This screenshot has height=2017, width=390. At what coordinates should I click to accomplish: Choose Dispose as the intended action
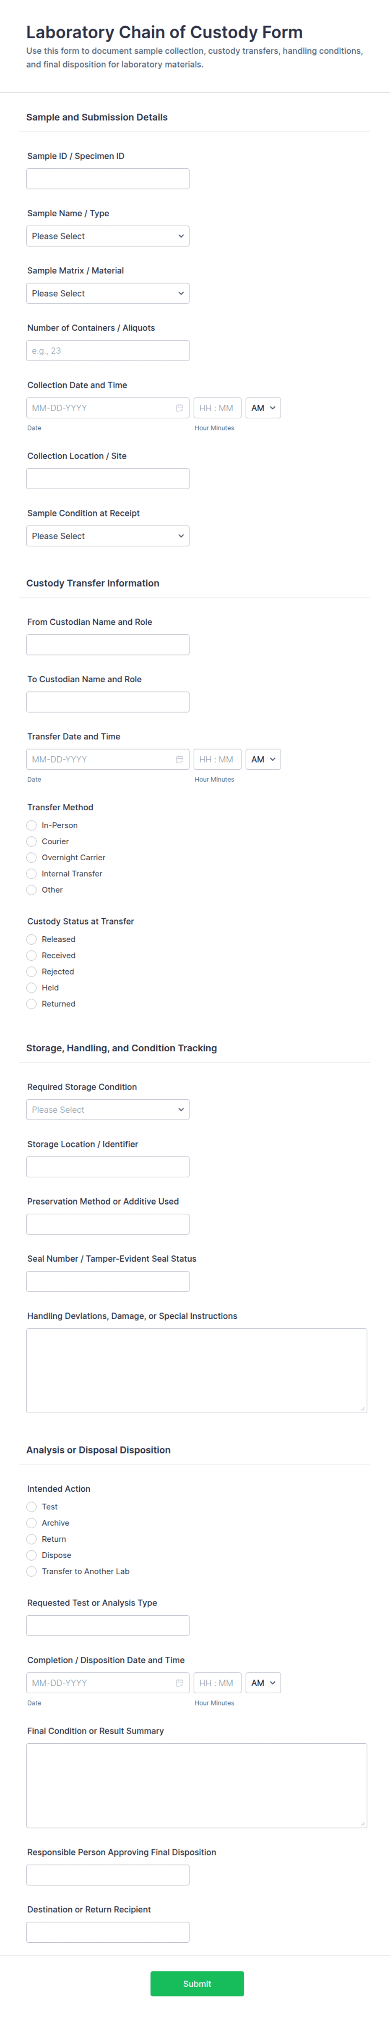(x=31, y=1555)
